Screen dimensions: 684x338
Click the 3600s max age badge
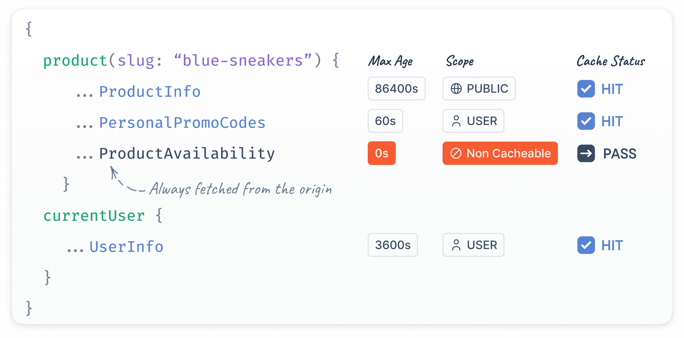(393, 245)
